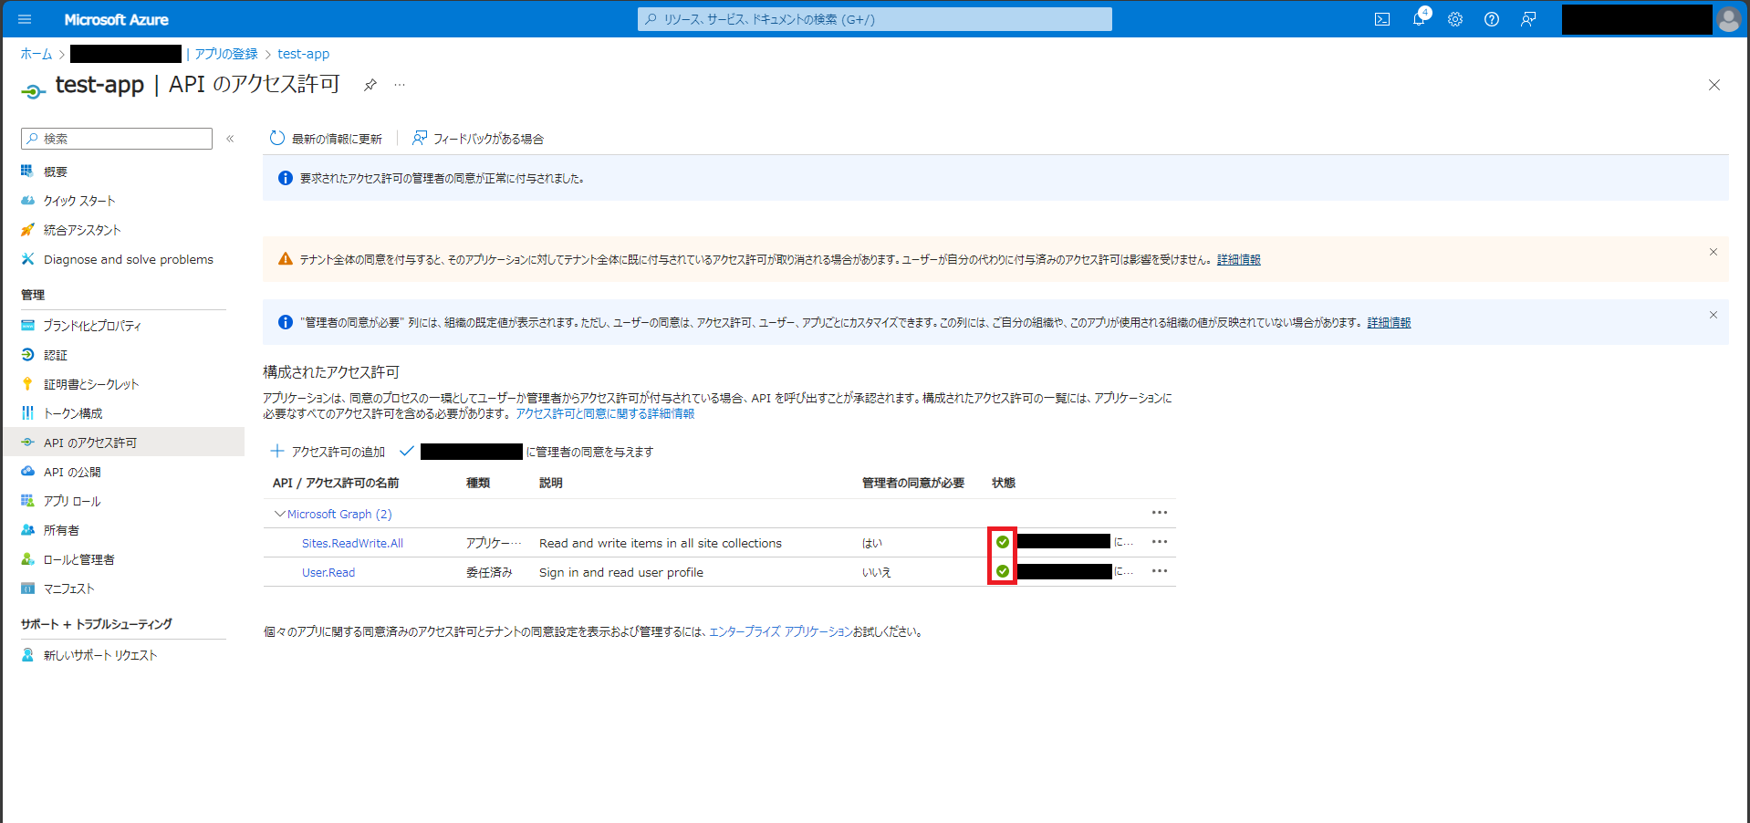This screenshot has height=823, width=1750.
Task: Select API のアクセス許可 menu item
Action: tap(123, 443)
